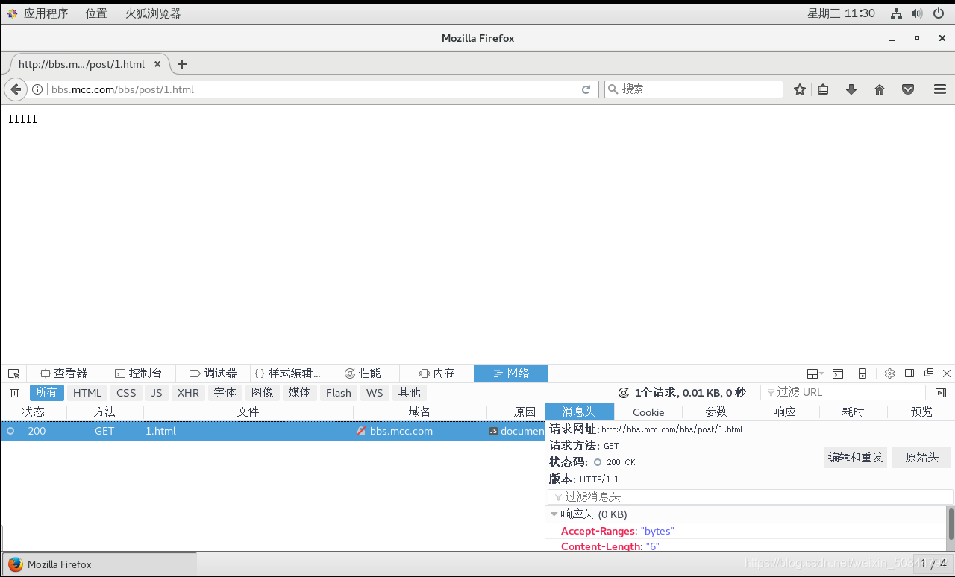Open the 参数 params tab
Viewport: 955px width, 577px height.
click(716, 412)
